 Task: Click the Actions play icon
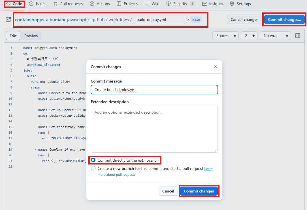(x=92, y=4)
